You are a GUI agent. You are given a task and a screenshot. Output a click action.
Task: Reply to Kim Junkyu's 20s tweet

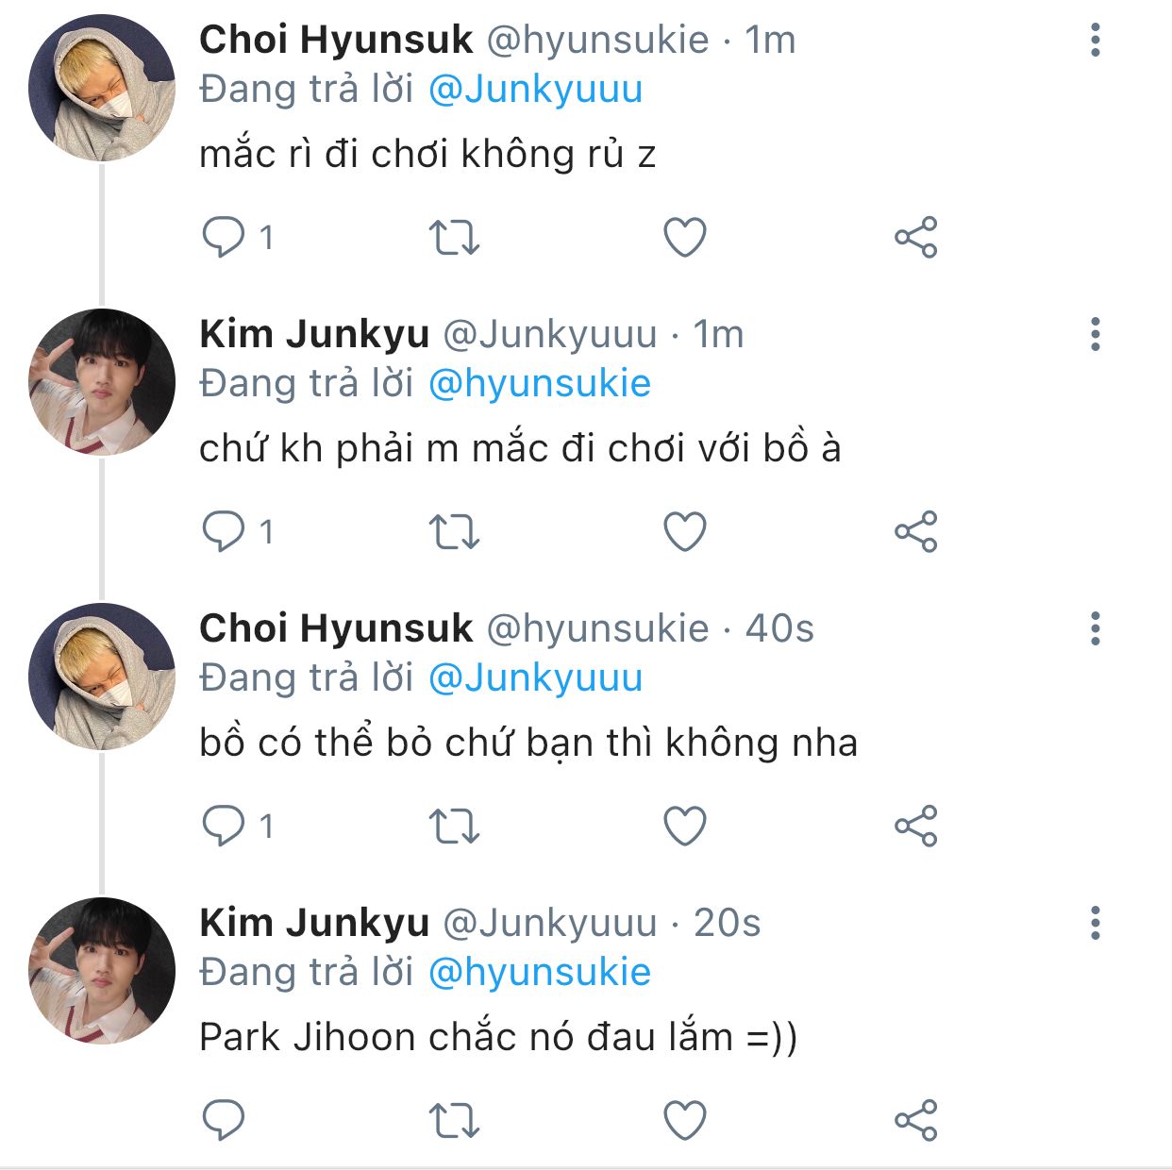(x=224, y=1120)
